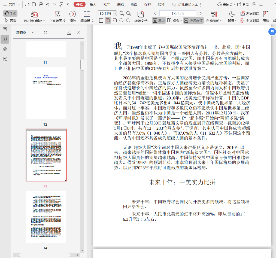The width and height of the screenshot is (276, 258).
Task: Switch to the 保护 ribbon tab
Action: 147,4
